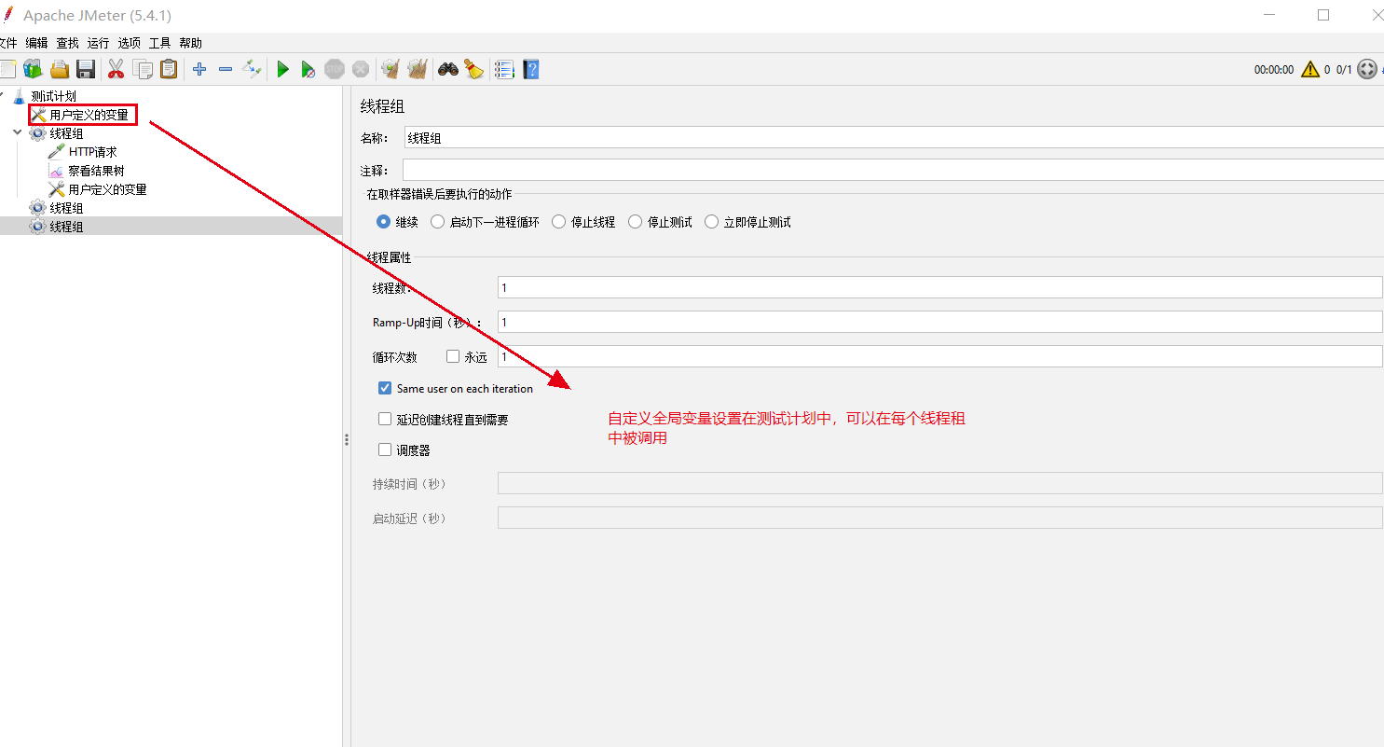Click the 持续时间（秒） field

tap(940, 483)
